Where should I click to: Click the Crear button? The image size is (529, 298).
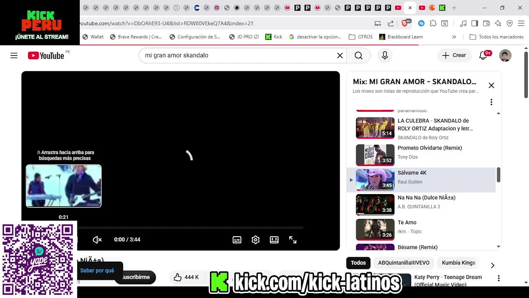454,55
